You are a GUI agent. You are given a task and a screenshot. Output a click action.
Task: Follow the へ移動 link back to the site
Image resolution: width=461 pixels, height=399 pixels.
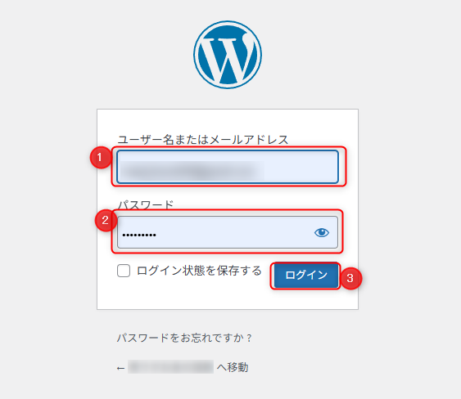pos(233,367)
